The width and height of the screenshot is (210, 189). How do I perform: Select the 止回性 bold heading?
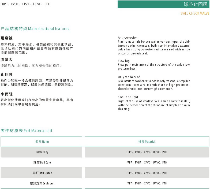(7, 75)
